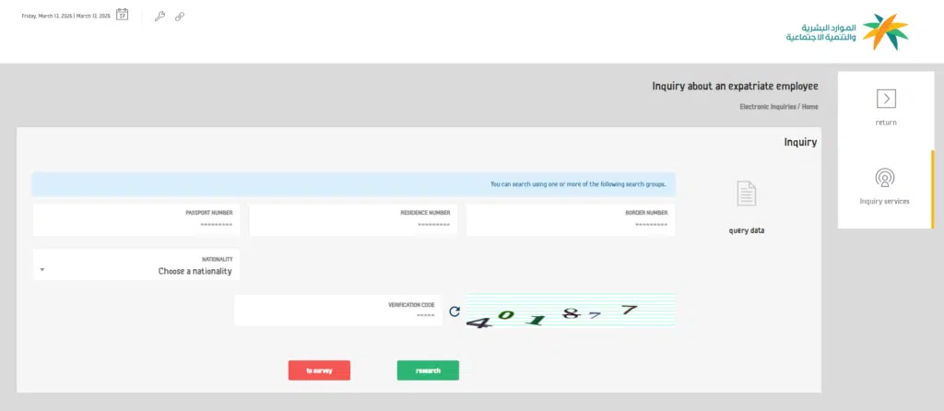Screen dimensions: 944x411
Task: Click the blue search groups info banner
Action: (354, 184)
